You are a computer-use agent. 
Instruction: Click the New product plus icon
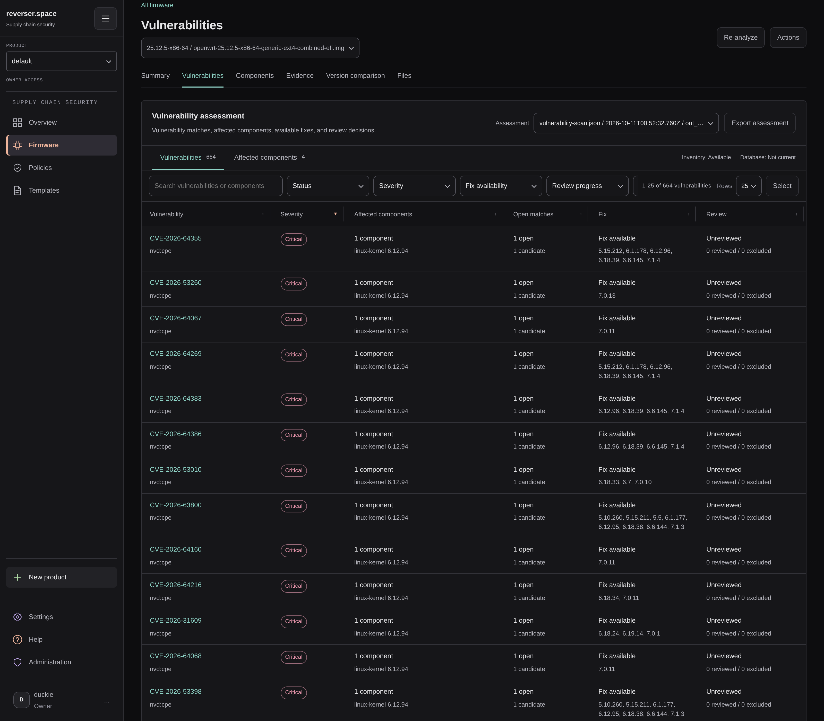click(x=17, y=577)
